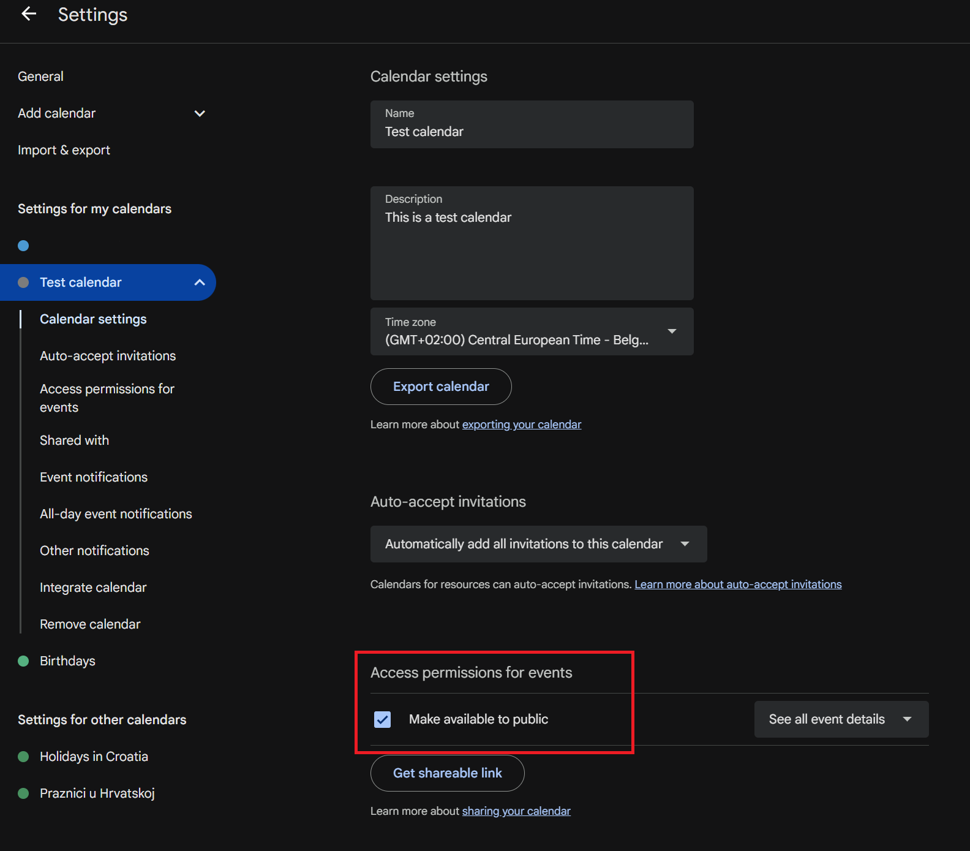Click the Holidays in Croatia color dot
The height and width of the screenshot is (851, 970).
click(23, 757)
